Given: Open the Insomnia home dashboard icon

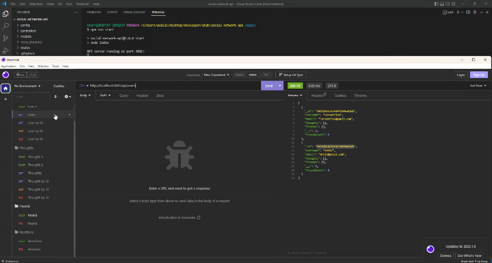Looking at the screenshot, I should coord(6,88).
